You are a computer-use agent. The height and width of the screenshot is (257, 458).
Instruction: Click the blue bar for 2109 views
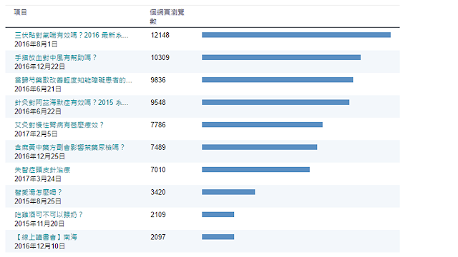218,214
